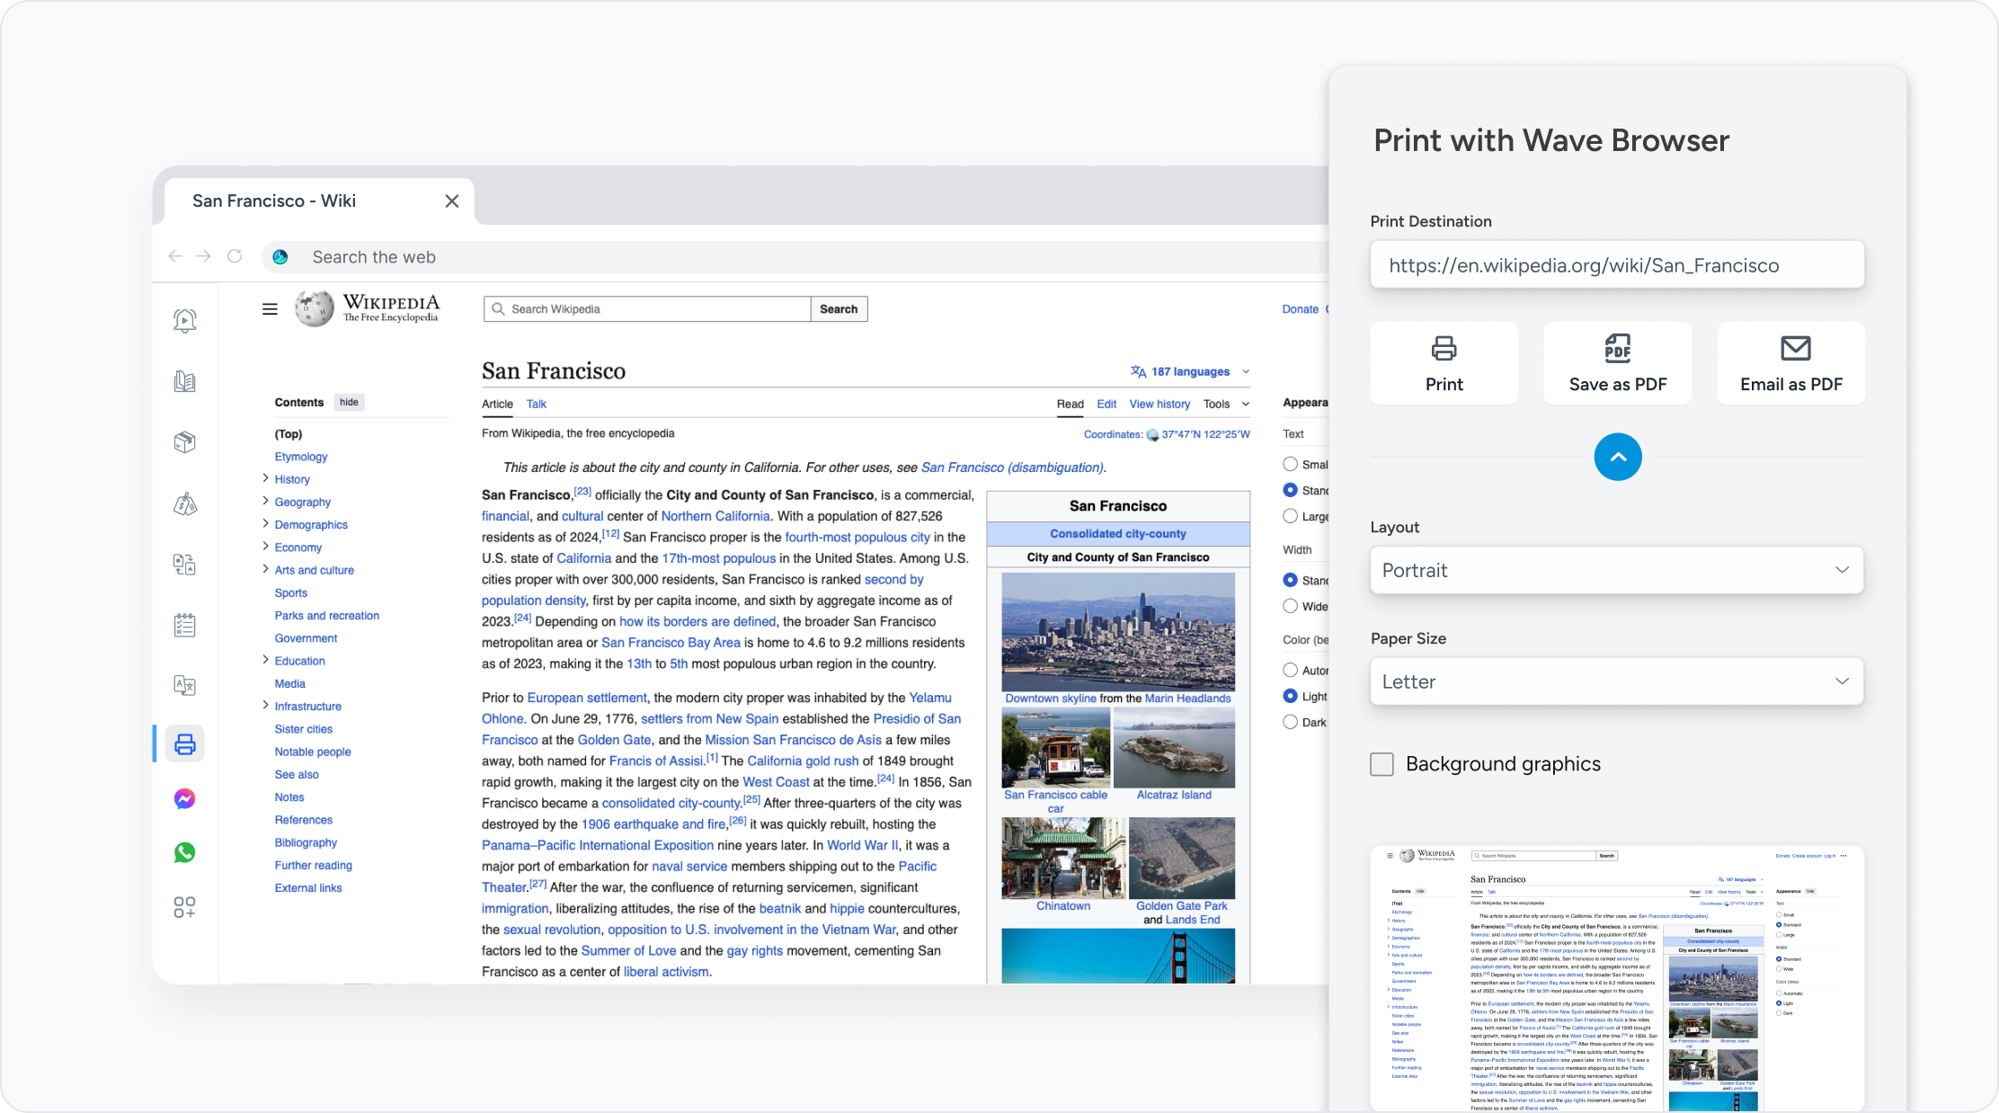
Task: Open the checklist notes sidebar icon
Action: (184, 625)
